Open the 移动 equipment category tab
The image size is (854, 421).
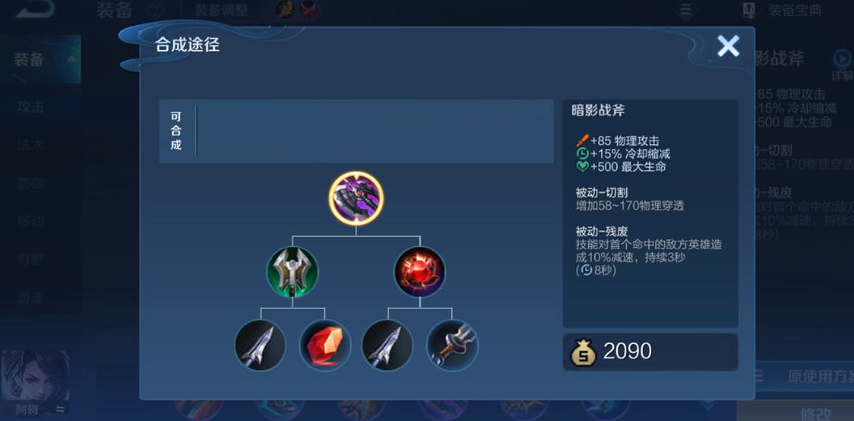(31, 221)
